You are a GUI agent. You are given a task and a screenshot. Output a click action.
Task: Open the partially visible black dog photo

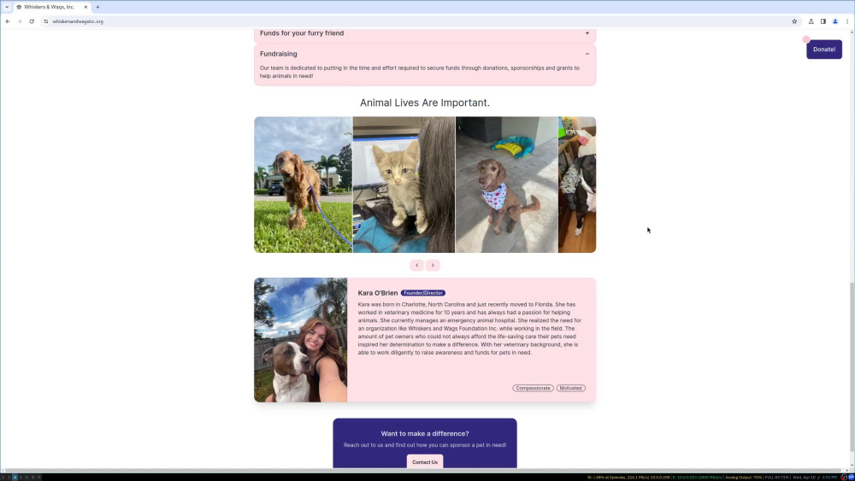(x=577, y=185)
